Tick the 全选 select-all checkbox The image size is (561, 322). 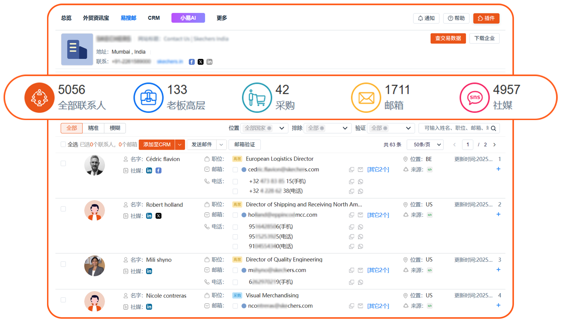click(x=63, y=145)
